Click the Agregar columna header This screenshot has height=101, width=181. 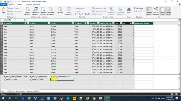(x=144, y=23)
